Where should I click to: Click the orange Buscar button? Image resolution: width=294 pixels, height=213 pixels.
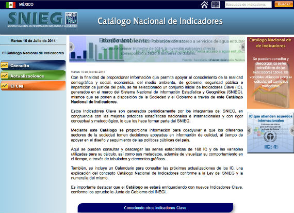284,4
